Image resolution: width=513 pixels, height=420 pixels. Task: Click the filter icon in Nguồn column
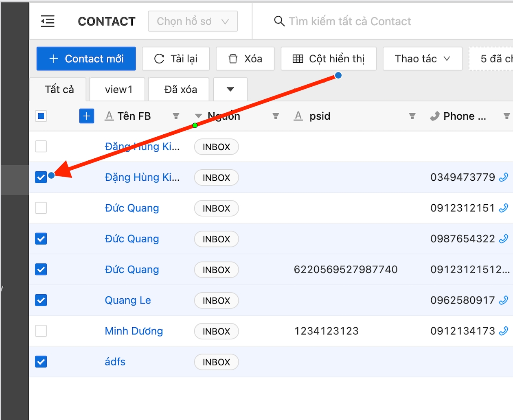(x=276, y=116)
